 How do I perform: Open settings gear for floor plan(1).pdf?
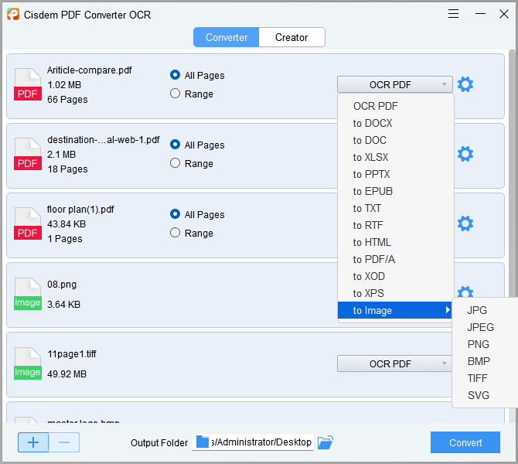tap(465, 223)
